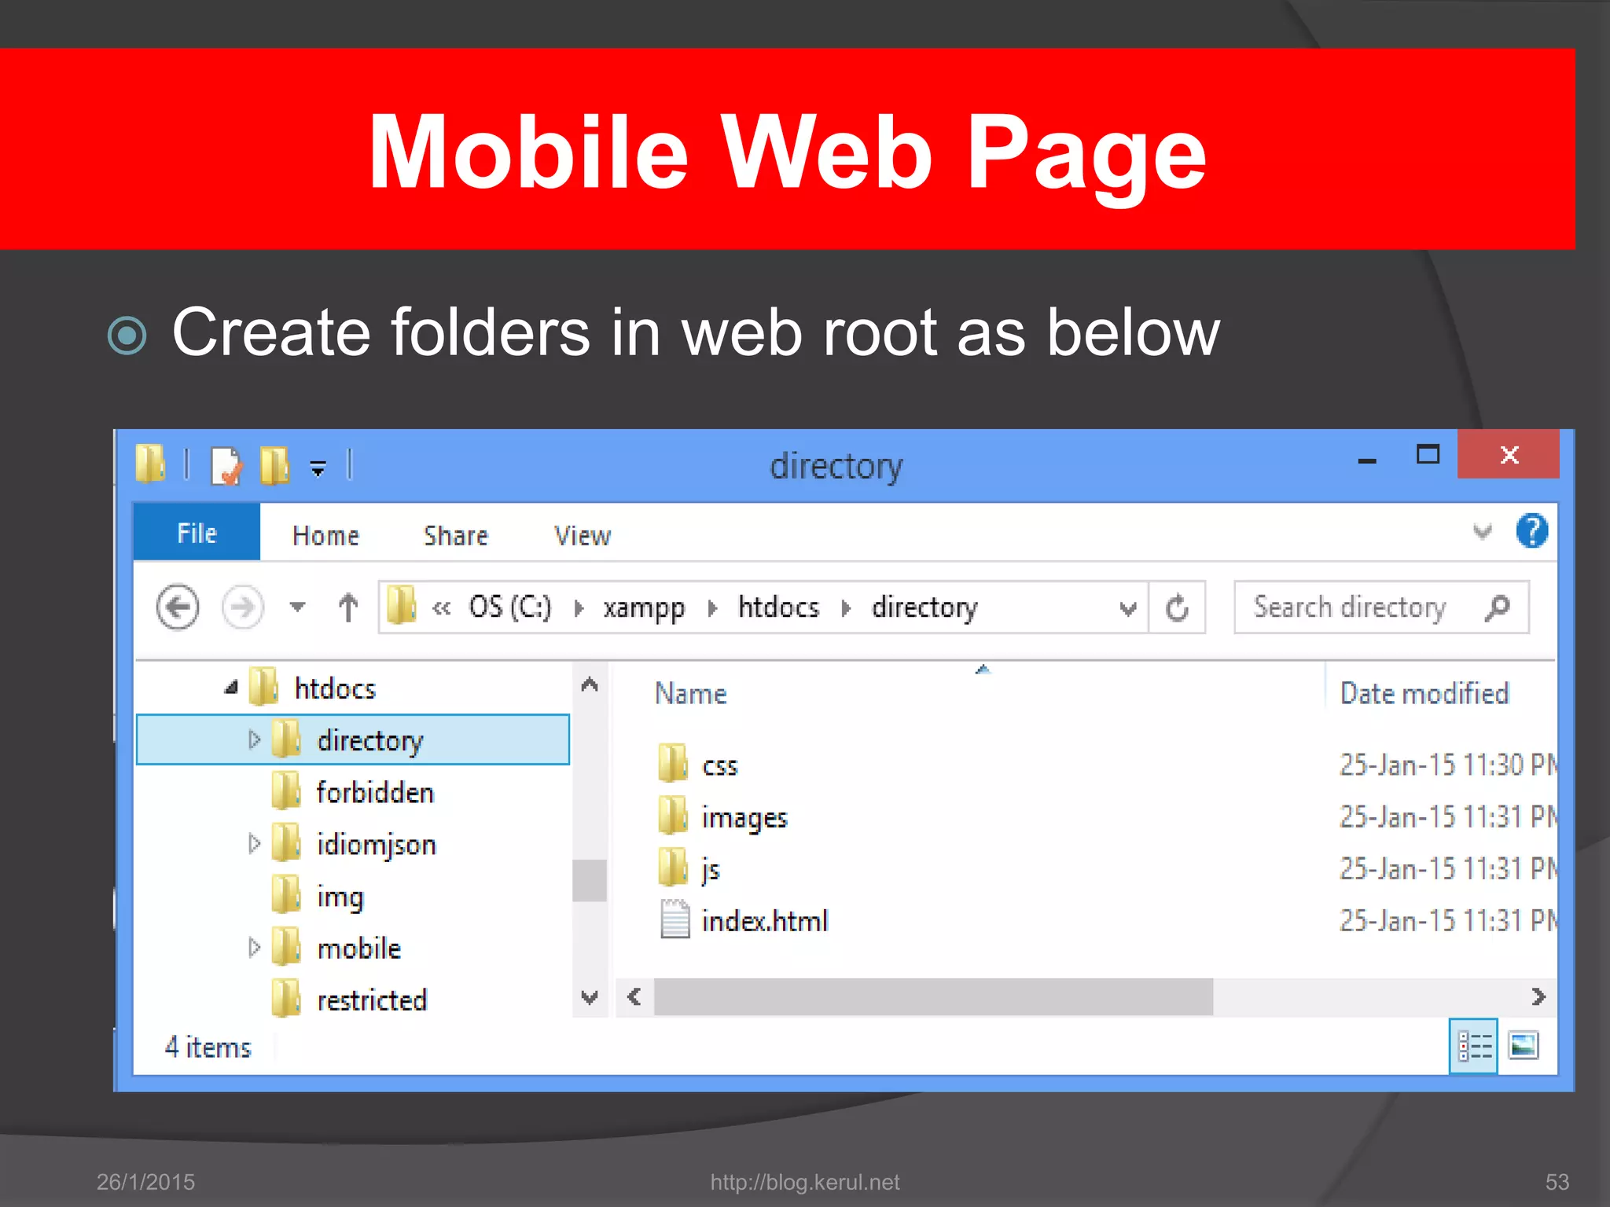
Task: Select the index.html file icon
Action: [675, 919]
